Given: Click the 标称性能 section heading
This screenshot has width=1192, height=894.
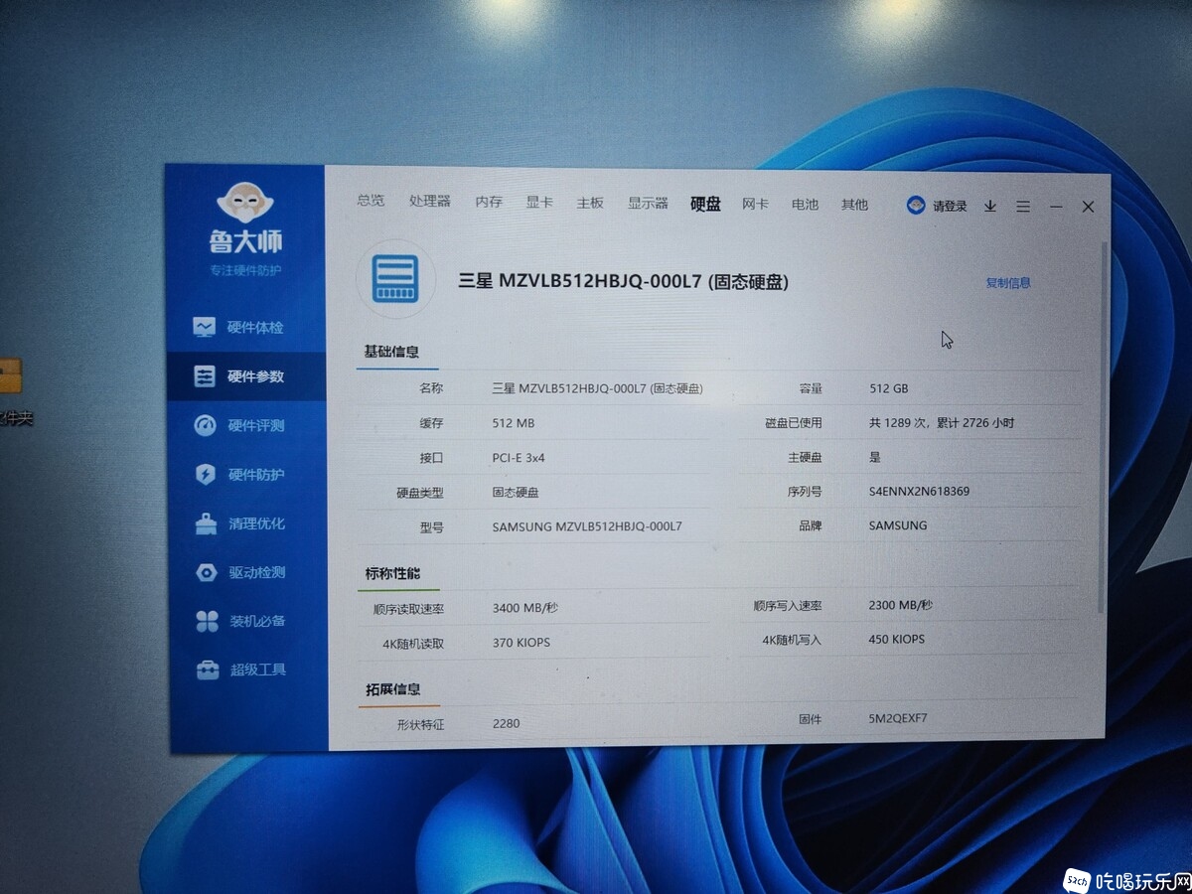Looking at the screenshot, I should 392,573.
